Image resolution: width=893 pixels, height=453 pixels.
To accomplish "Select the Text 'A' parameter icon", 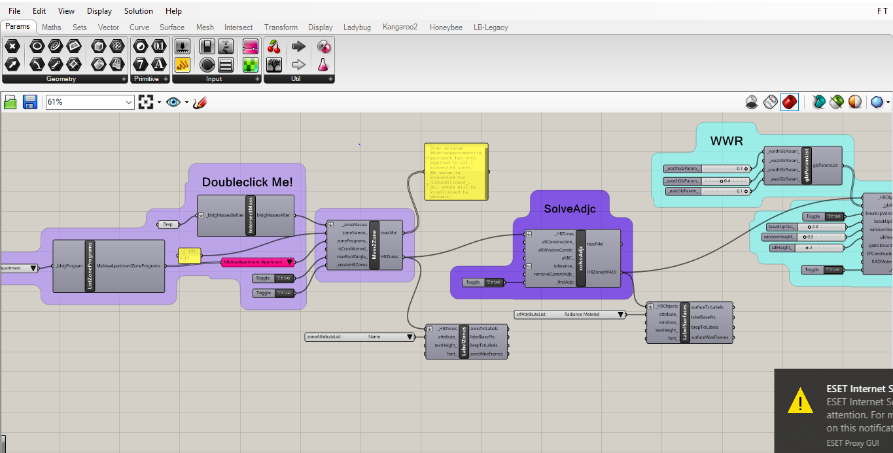I will pos(159,64).
